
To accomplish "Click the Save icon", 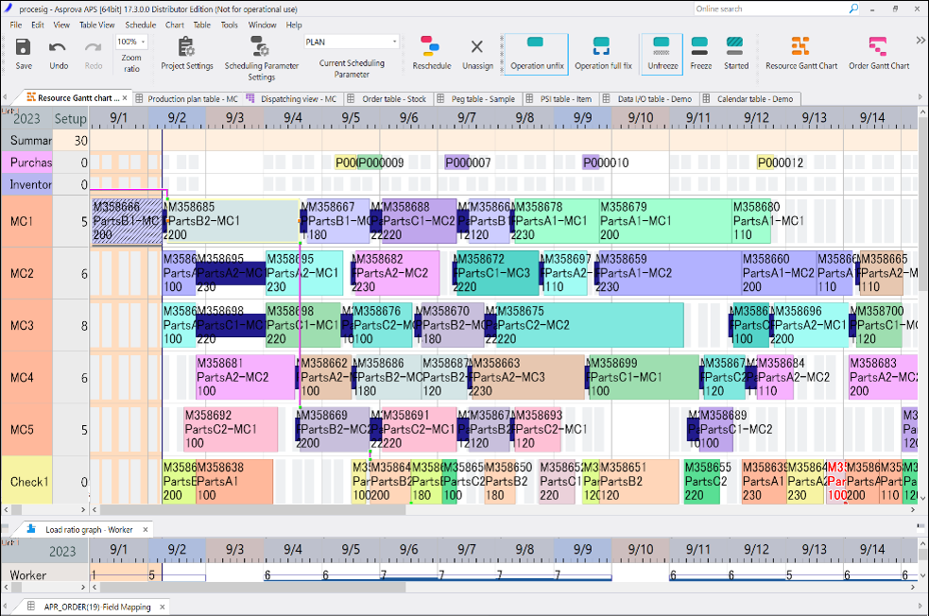I will tap(23, 47).
